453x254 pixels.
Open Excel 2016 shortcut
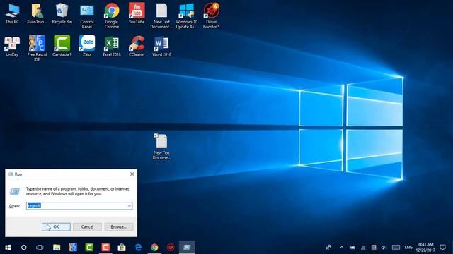point(112,46)
